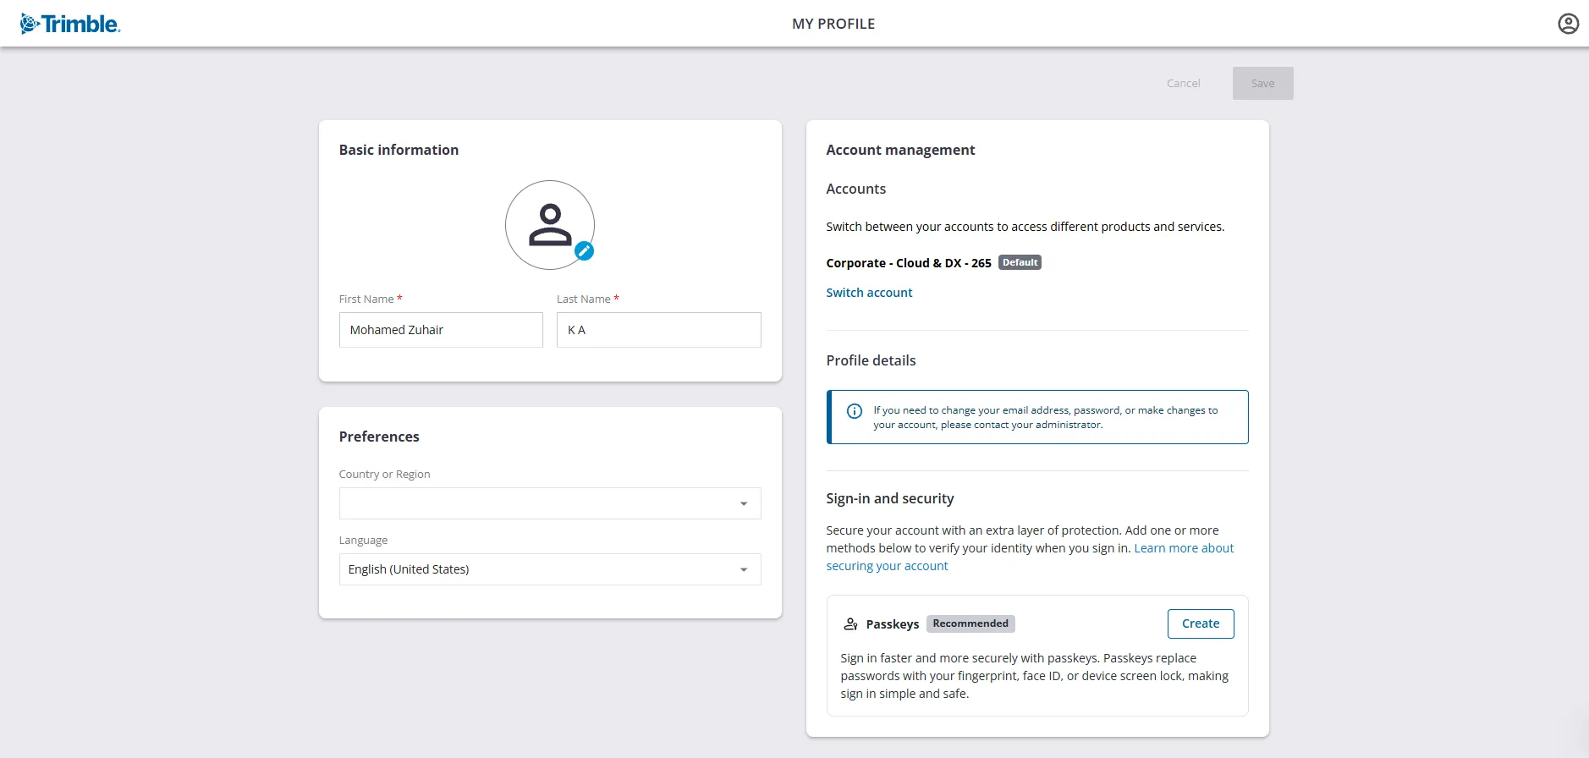The image size is (1589, 758).
Task: Open the Country or Region dropdown arrow
Action: pyautogui.click(x=744, y=503)
